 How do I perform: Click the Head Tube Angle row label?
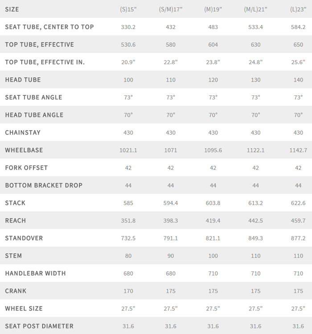34,115
